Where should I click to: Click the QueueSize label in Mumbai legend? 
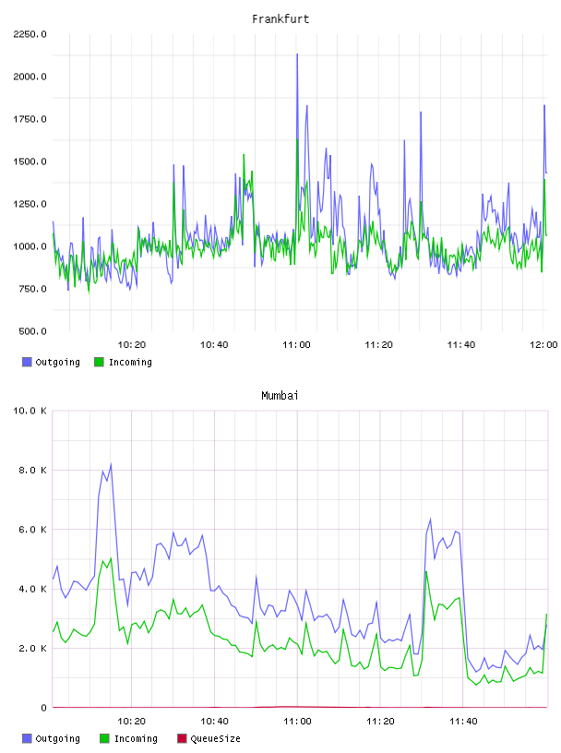coord(215,739)
